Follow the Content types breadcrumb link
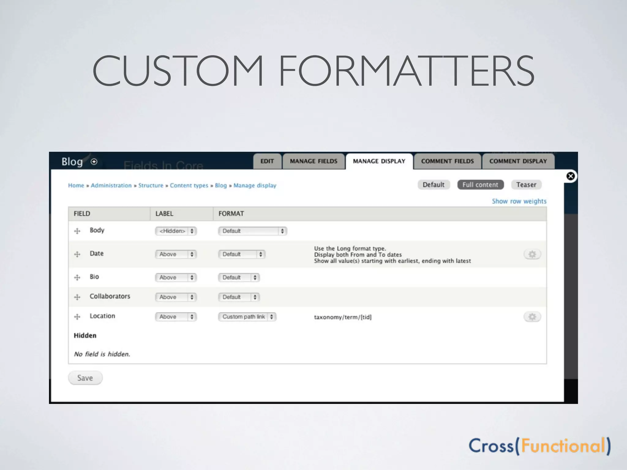The image size is (627, 470). coord(189,185)
